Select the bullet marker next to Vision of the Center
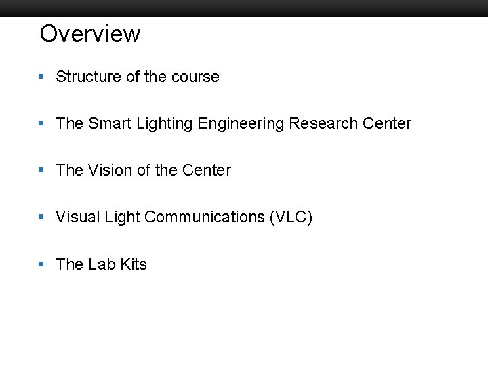The height and width of the screenshot is (366, 488). 42,171
